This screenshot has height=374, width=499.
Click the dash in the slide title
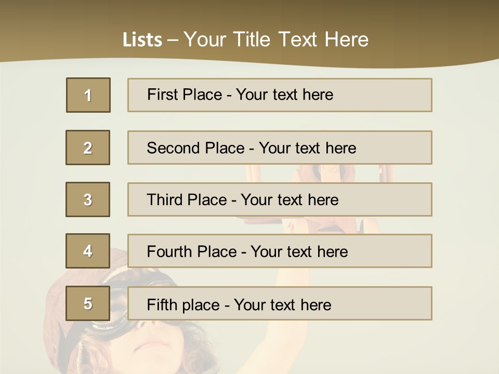[x=173, y=39]
